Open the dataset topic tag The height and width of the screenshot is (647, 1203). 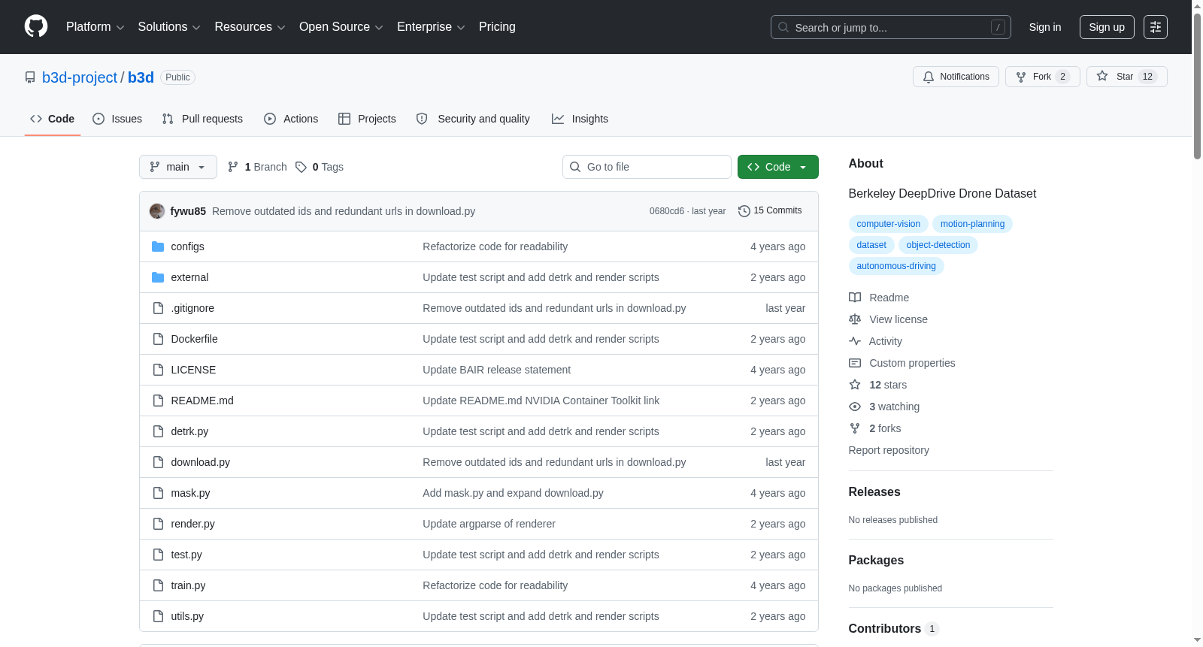click(x=871, y=245)
